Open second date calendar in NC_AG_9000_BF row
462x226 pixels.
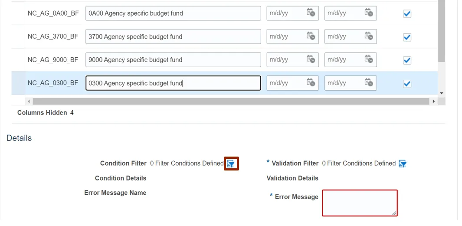[x=369, y=59]
